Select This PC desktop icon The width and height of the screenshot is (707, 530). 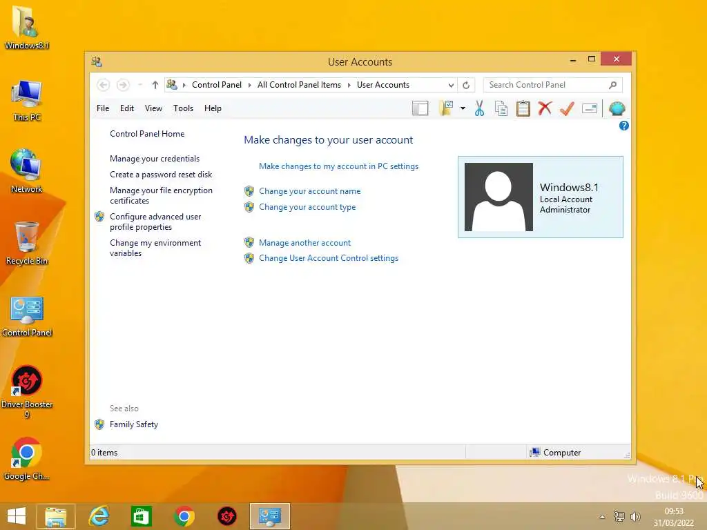click(x=27, y=100)
